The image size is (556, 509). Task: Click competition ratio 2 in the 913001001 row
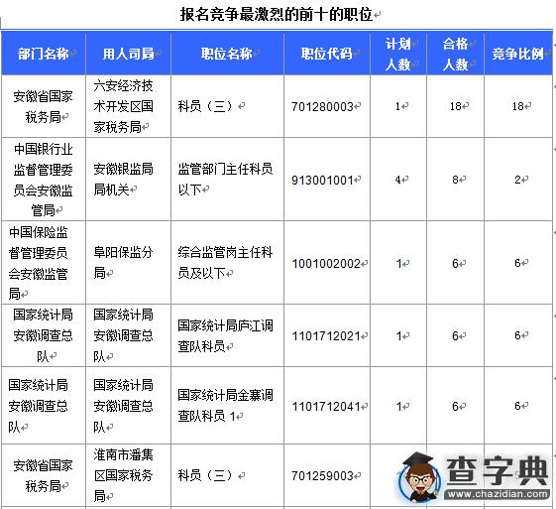pyautogui.click(x=518, y=180)
